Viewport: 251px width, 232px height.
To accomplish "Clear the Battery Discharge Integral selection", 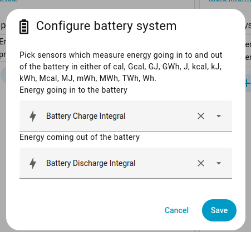I will coord(201,163).
